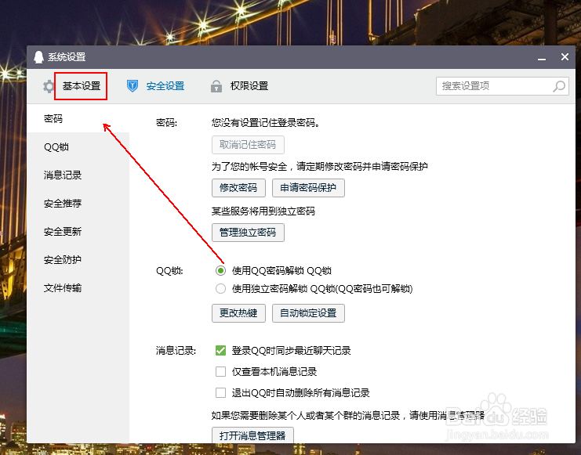This screenshot has height=455, width=581.
Task: Click the disabled 取消记住密码 button
Action: click(x=248, y=145)
